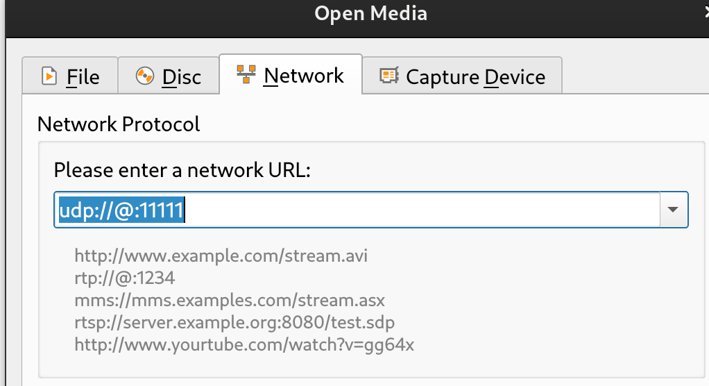Click the orange disc icon on the Disc tab

pyautogui.click(x=144, y=76)
